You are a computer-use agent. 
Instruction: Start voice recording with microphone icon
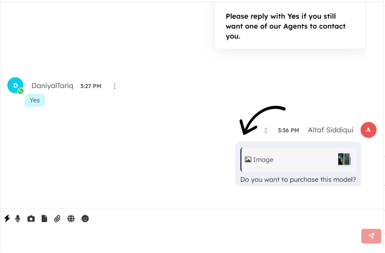tap(18, 218)
